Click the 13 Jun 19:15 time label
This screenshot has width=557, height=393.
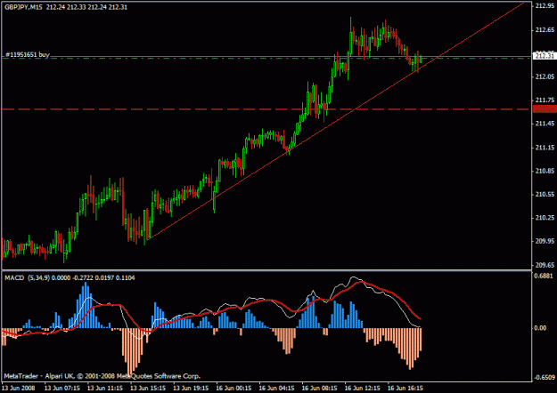click(191, 388)
